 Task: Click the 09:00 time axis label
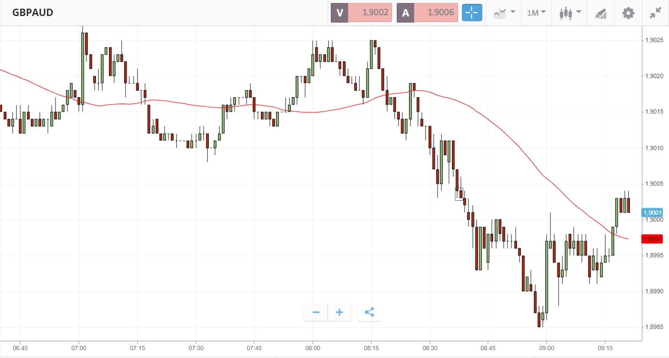click(547, 348)
